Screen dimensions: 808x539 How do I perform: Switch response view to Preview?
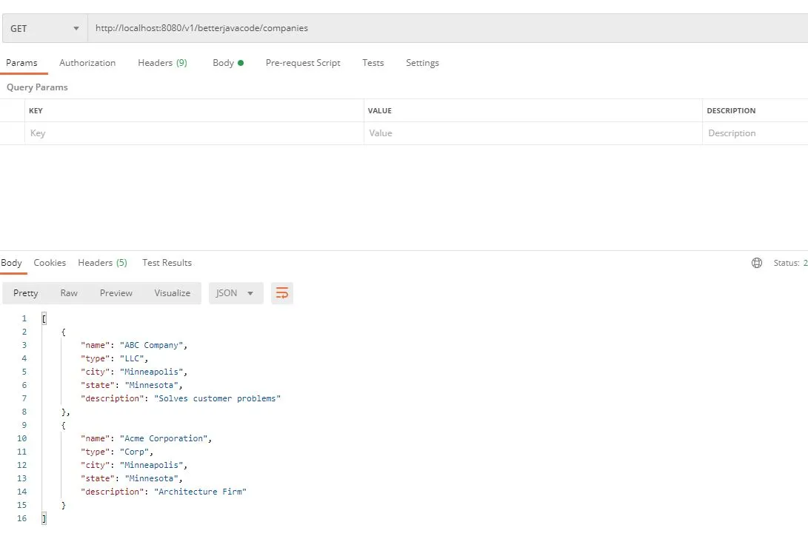(116, 293)
